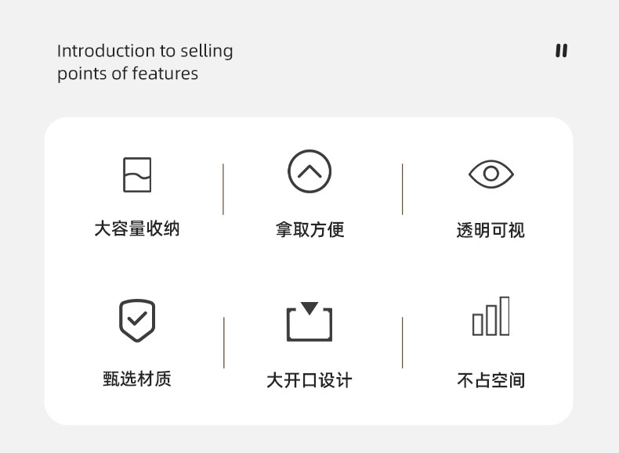619x453 pixels.
Task: Click divider between 拿取方便 and 透明可视
Action: [x=403, y=189]
